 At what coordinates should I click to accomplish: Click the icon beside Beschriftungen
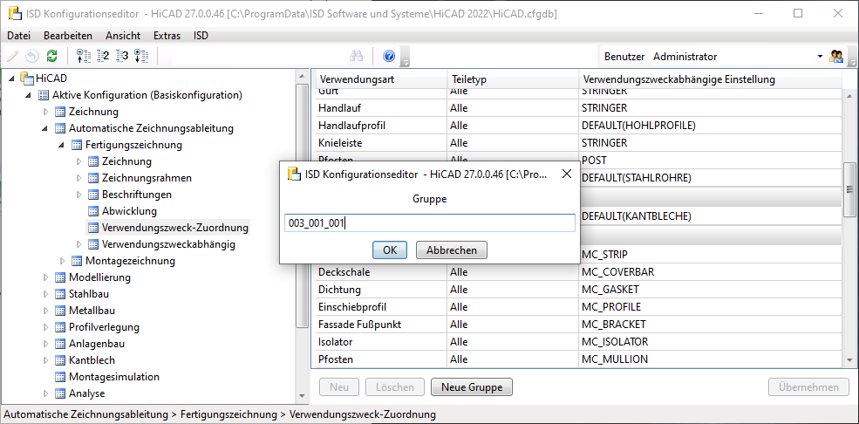tap(93, 195)
